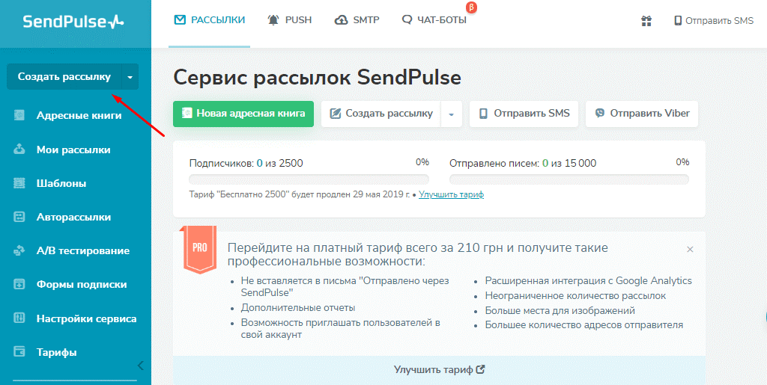This screenshot has width=767, height=385.
Task: Click the main Создать рассылку button
Action: point(381,114)
